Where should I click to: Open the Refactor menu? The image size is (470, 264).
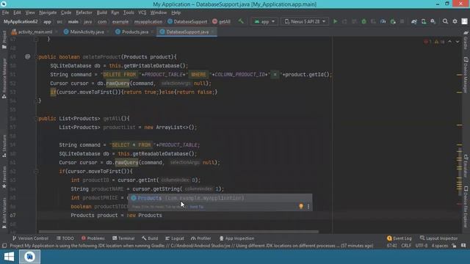click(84, 12)
